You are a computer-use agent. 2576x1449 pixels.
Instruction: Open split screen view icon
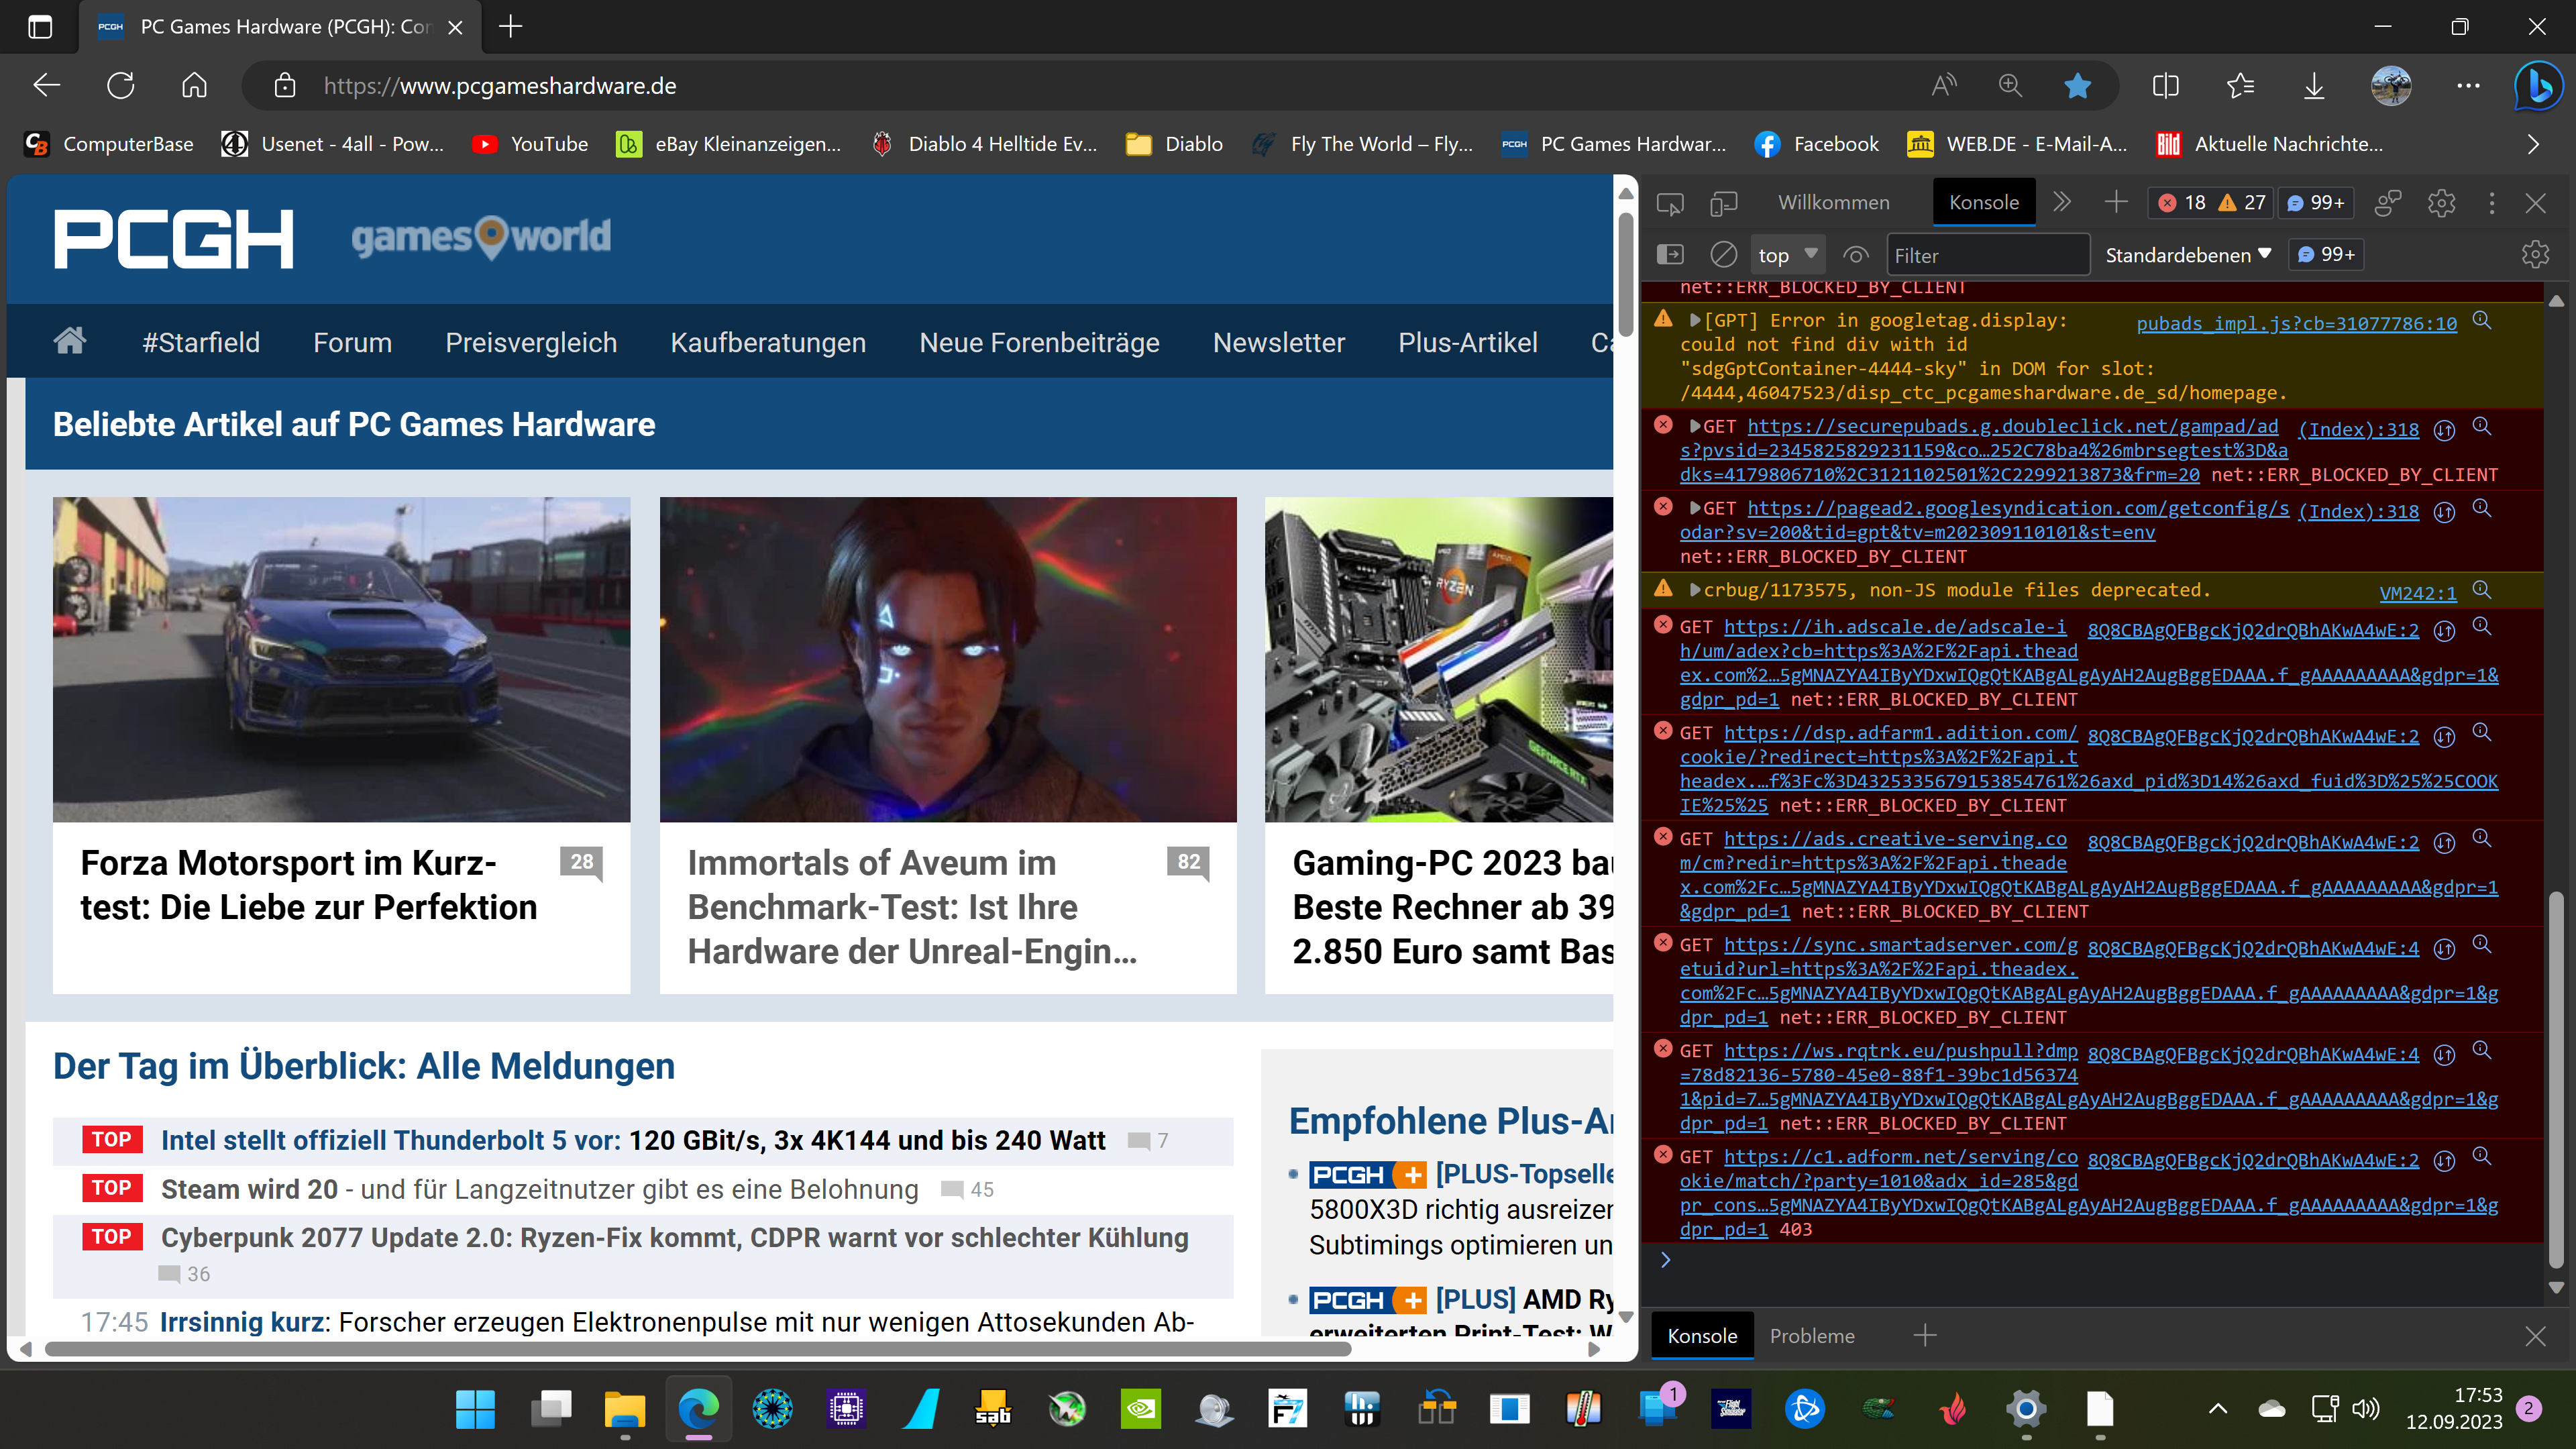[x=2165, y=86]
